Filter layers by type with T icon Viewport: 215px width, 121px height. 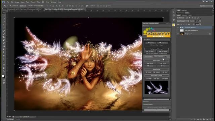(192, 18)
